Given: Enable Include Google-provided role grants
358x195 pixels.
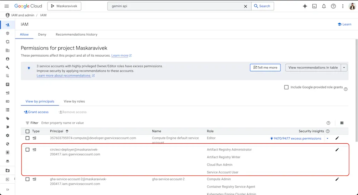Looking at the screenshot, I should [286, 87].
